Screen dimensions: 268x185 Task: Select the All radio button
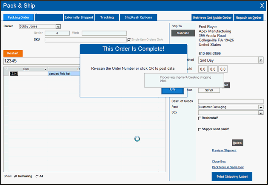tap(37, 176)
